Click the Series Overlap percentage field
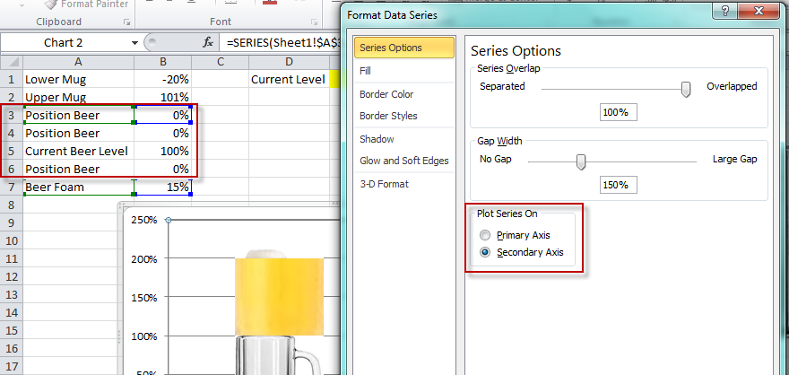The width and height of the screenshot is (789, 375). pos(618,112)
